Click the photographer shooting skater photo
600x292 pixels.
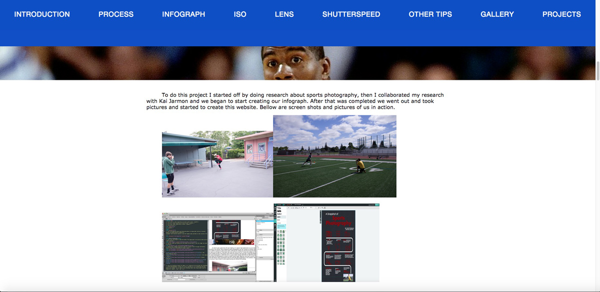217,164
